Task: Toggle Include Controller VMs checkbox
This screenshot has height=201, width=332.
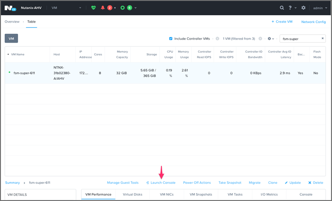Action: coord(171,38)
